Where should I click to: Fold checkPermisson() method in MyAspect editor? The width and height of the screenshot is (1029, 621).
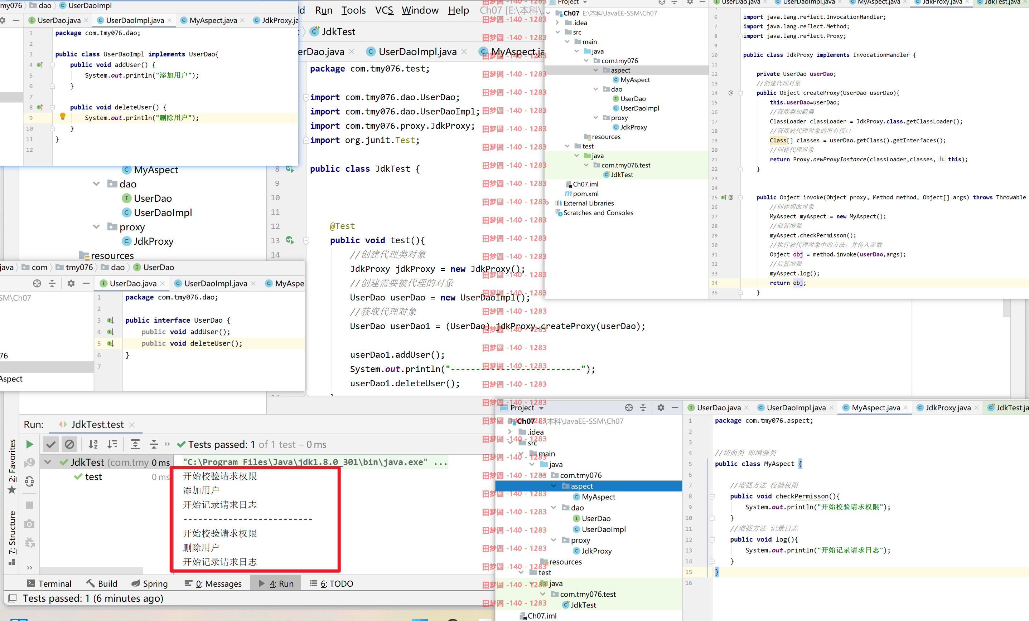(x=712, y=496)
